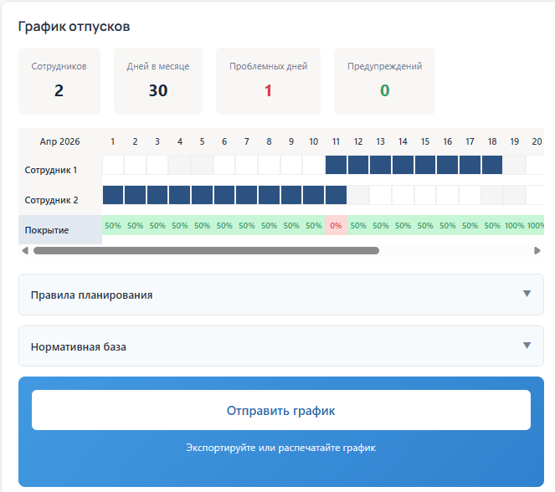Select the 100% coverage cell for day 19
Viewport: 555px width, 492px height.
coord(515,225)
